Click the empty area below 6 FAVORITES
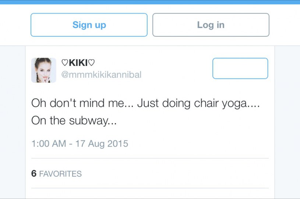The image size is (300, 199). [150, 194]
